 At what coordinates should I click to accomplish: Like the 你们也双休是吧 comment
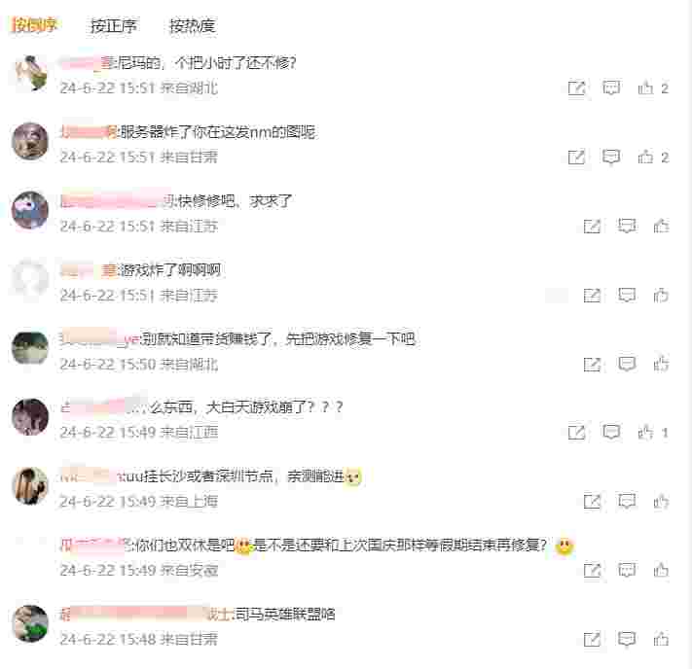661,570
